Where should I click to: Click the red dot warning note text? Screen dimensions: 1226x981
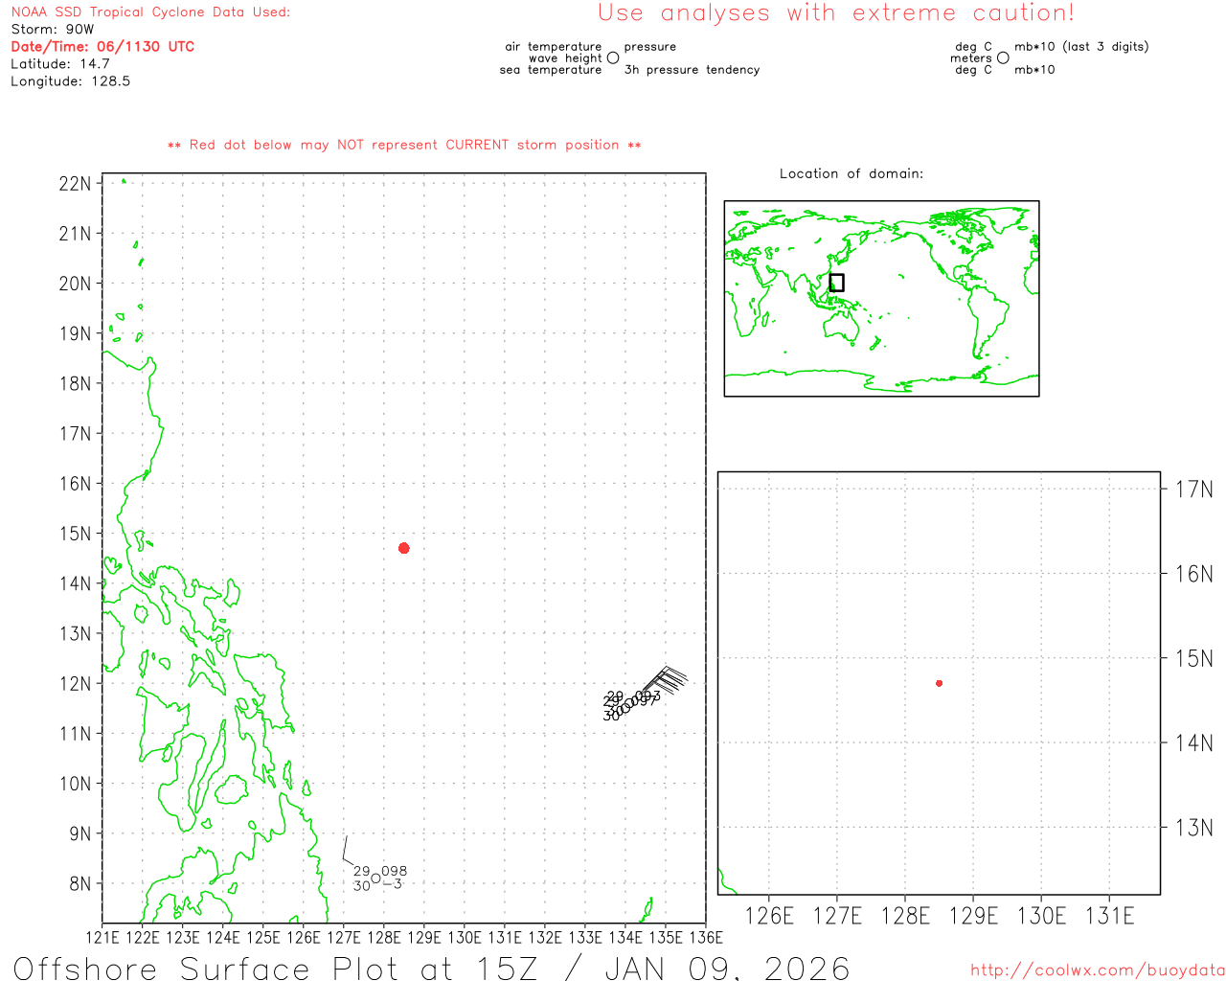coord(404,145)
